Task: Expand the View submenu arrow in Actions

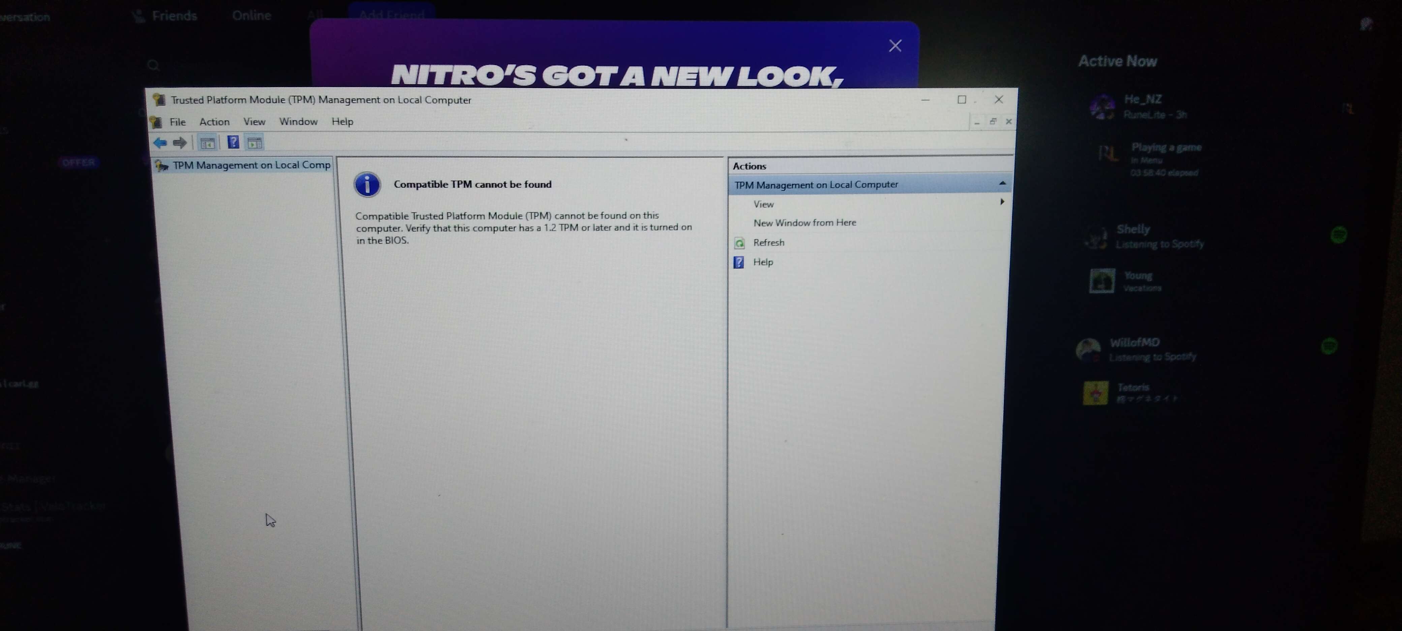Action: pos(1002,202)
